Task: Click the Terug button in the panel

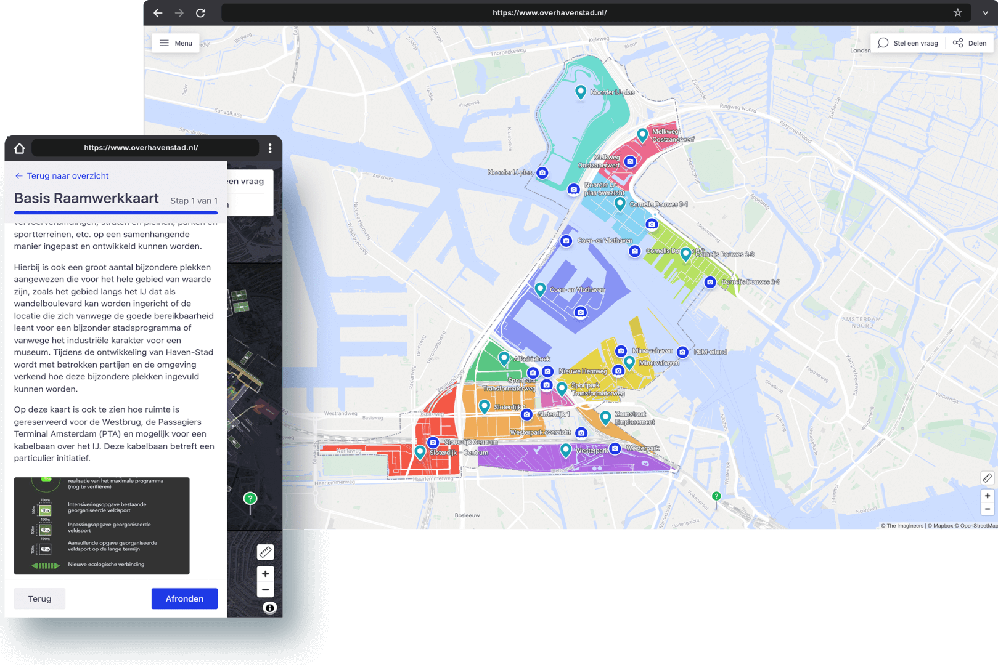Action: point(39,598)
